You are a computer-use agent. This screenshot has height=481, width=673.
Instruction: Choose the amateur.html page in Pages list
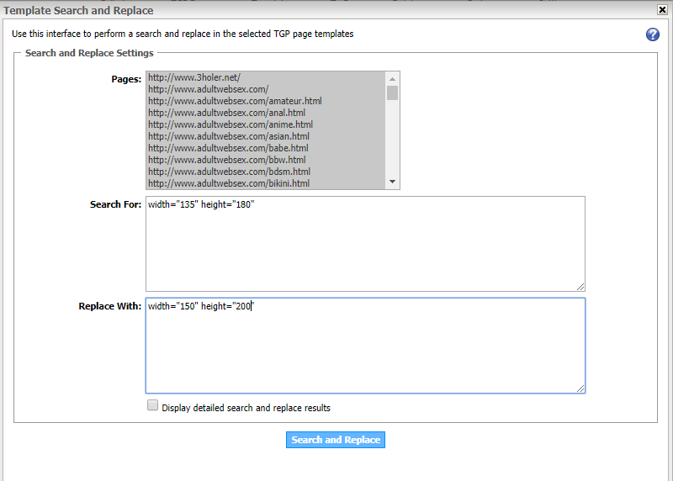[235, 101]
